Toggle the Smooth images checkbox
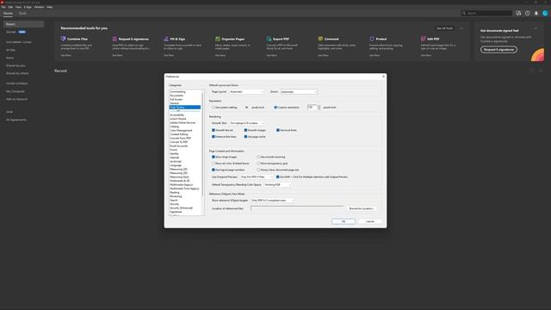 [x=245, y=130]
